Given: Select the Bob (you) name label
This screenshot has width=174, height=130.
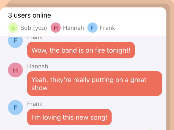Looking at the screenshot, I should [x=34, y=28].
